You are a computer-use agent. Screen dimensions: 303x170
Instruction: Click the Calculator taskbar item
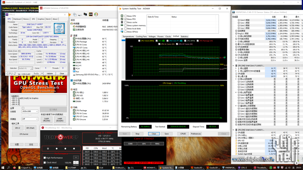(180, 168)
